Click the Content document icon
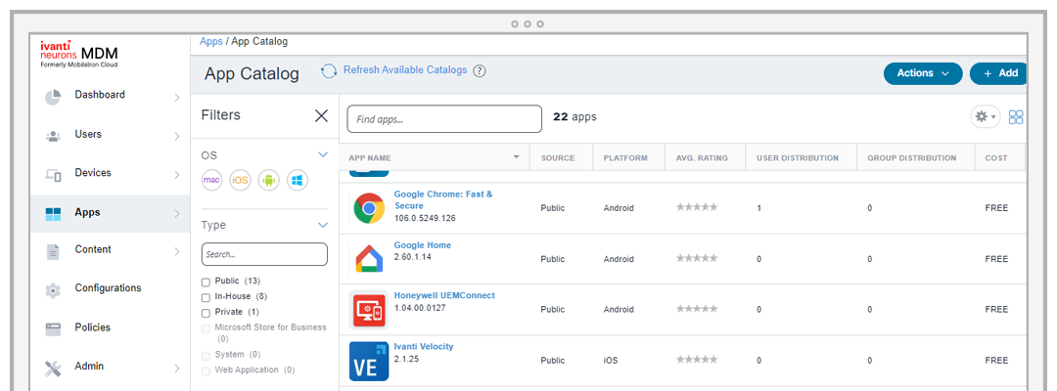This screenshot has height=391, width=1057. pos(53,252)
